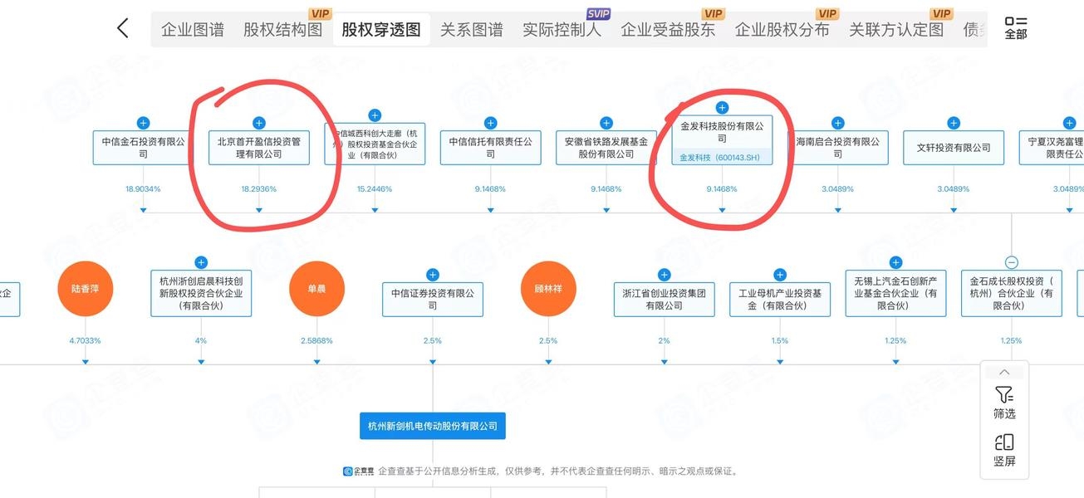This screenshot has width=1084, height=498.
Task: Collapse 金石成长股权投资 minus node
Action: pyautogui.click(x=1012, y=262)
